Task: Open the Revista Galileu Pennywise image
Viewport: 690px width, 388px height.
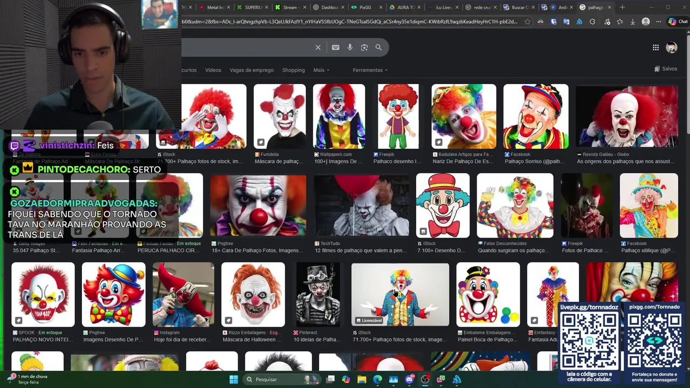Action: coord(627,116)
